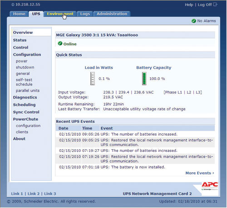Open Status in the sidebar

coord(20,40)
